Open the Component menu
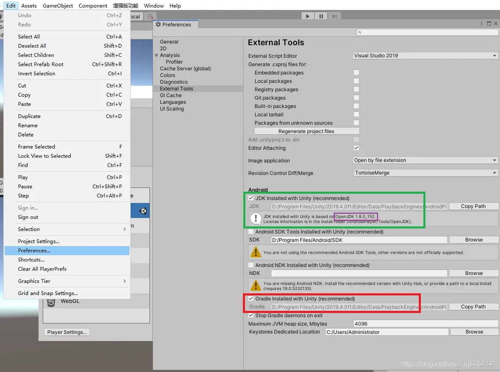 point(93,6)
